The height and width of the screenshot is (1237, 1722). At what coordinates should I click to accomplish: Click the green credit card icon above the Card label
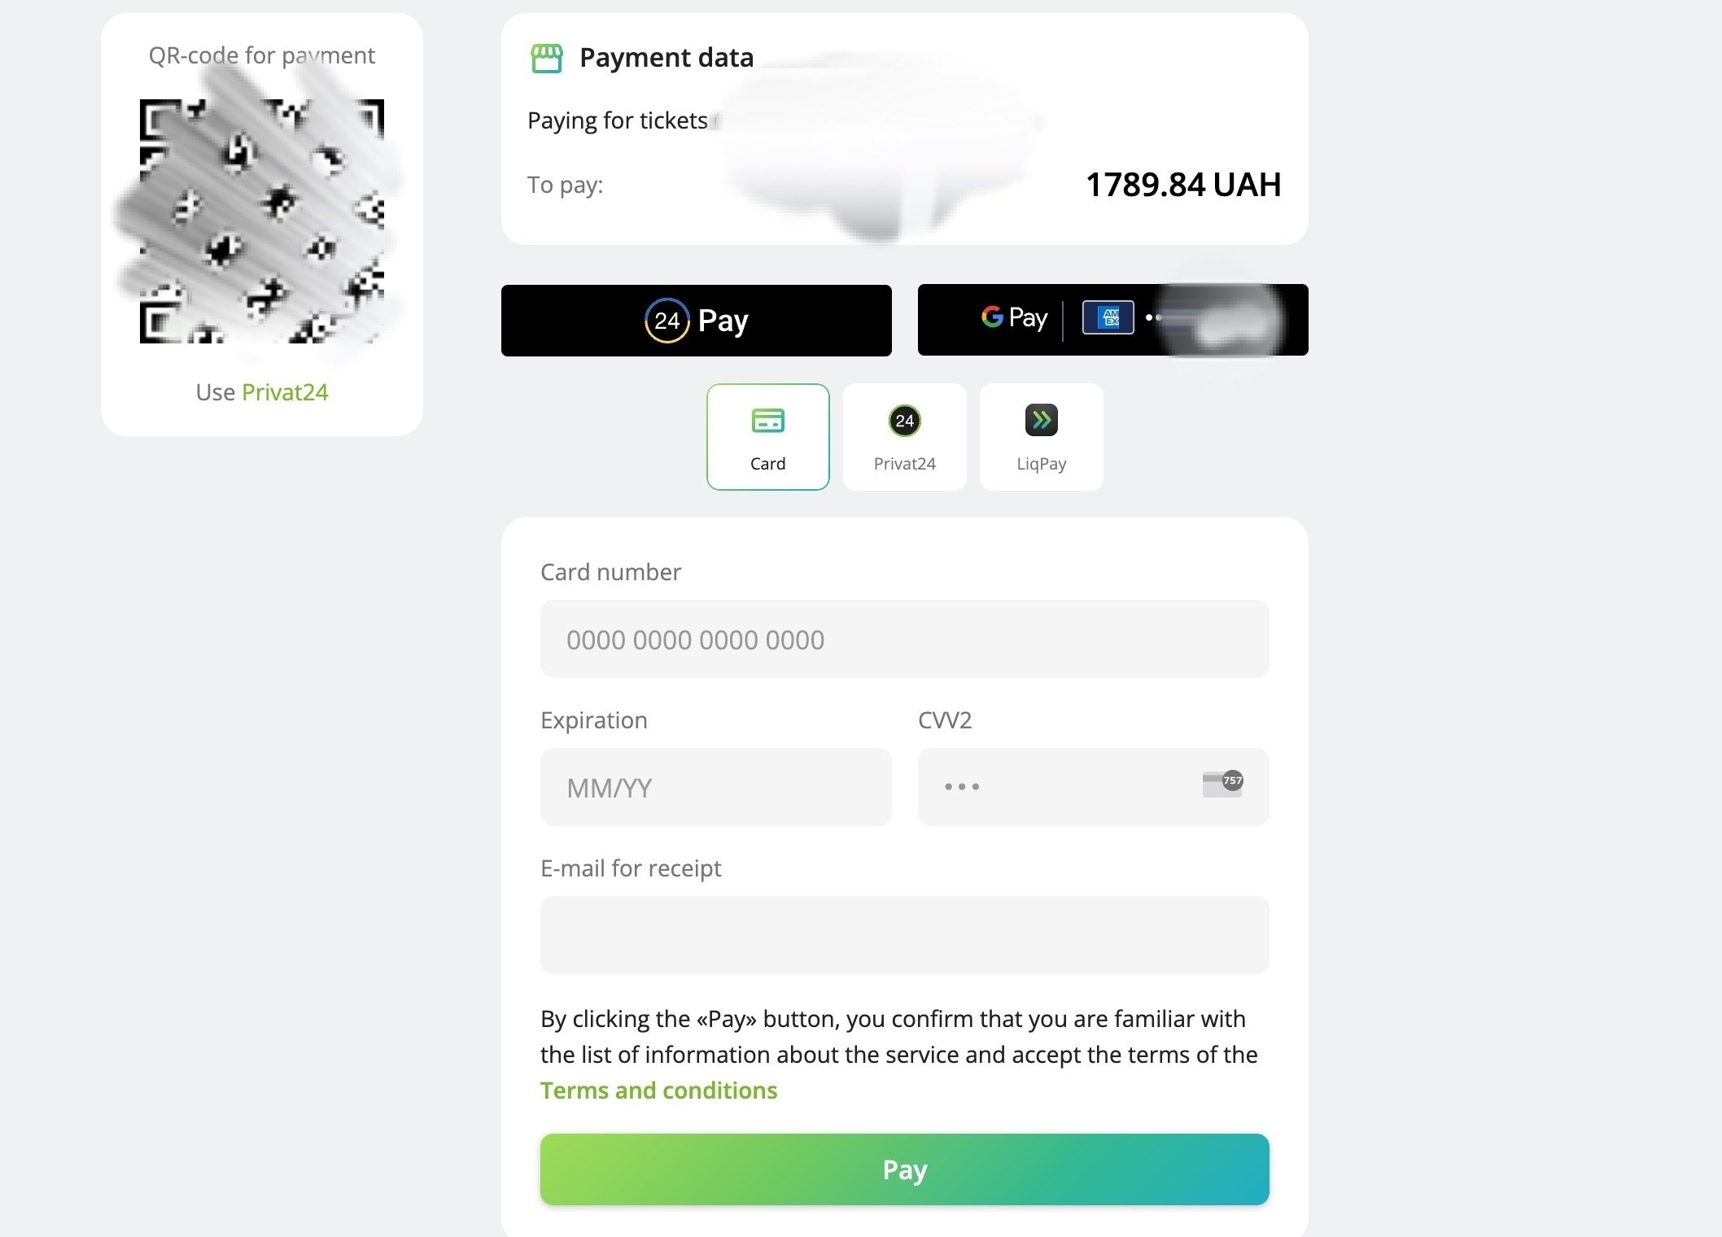coord(767,421)
